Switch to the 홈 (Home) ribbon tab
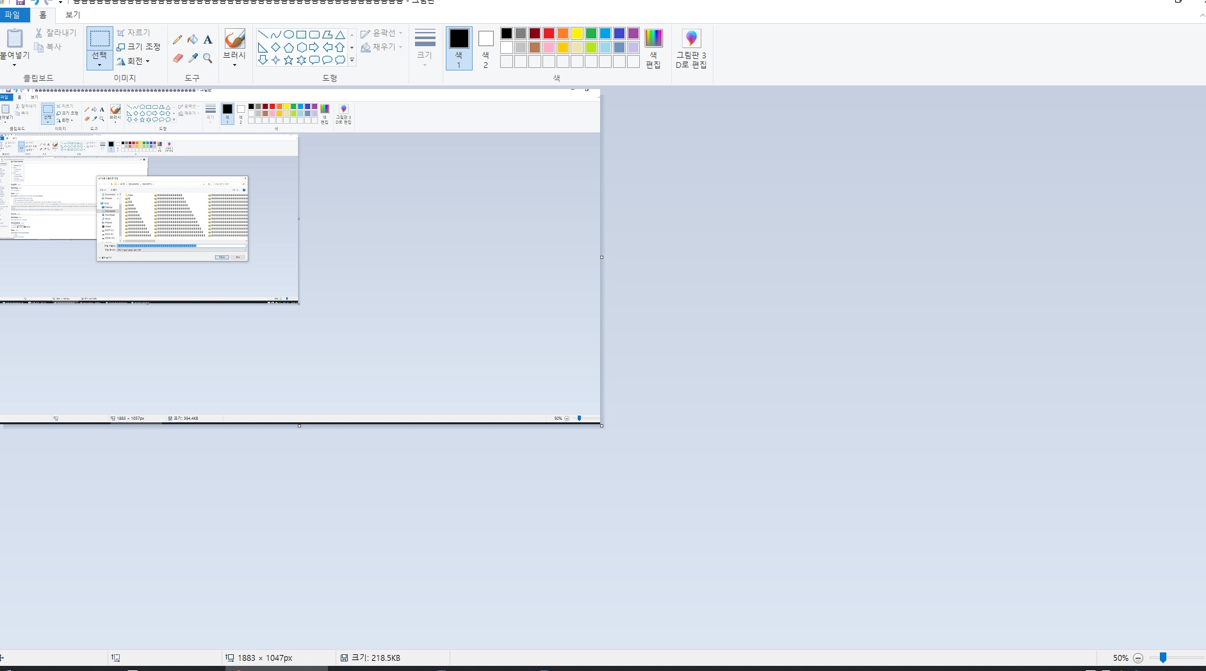The width and height of the screenshot is (1206, 671). [43, 15]
